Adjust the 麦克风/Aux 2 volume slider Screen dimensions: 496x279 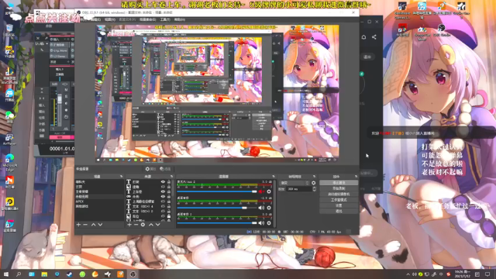coord(217,191)
